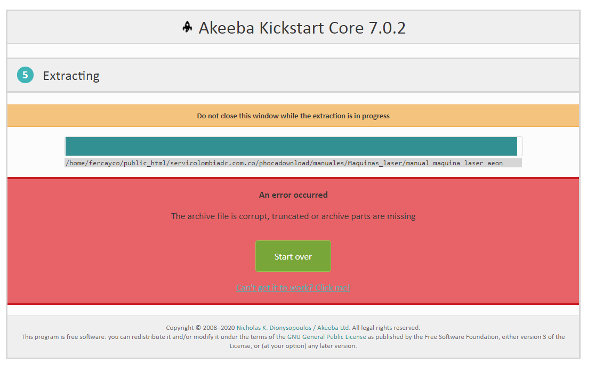This screenshot has width=603, height=380.
Task: Open the "Can't get it to work? Click me!" link
Action: [x=293, y=287]
